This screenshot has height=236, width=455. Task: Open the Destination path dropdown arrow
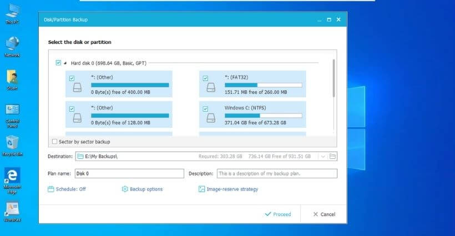coord(323,157)
